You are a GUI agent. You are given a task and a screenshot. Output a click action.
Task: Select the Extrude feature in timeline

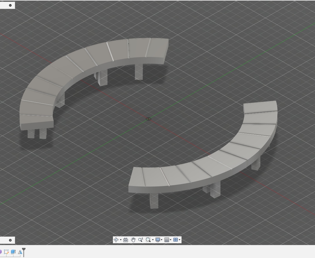pos(13,252)
